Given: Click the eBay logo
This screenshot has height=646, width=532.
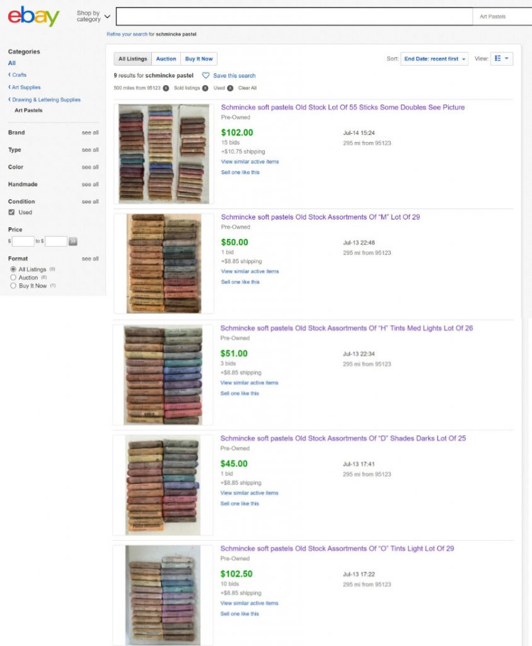Looking at the screenshot, I should 34,16.
